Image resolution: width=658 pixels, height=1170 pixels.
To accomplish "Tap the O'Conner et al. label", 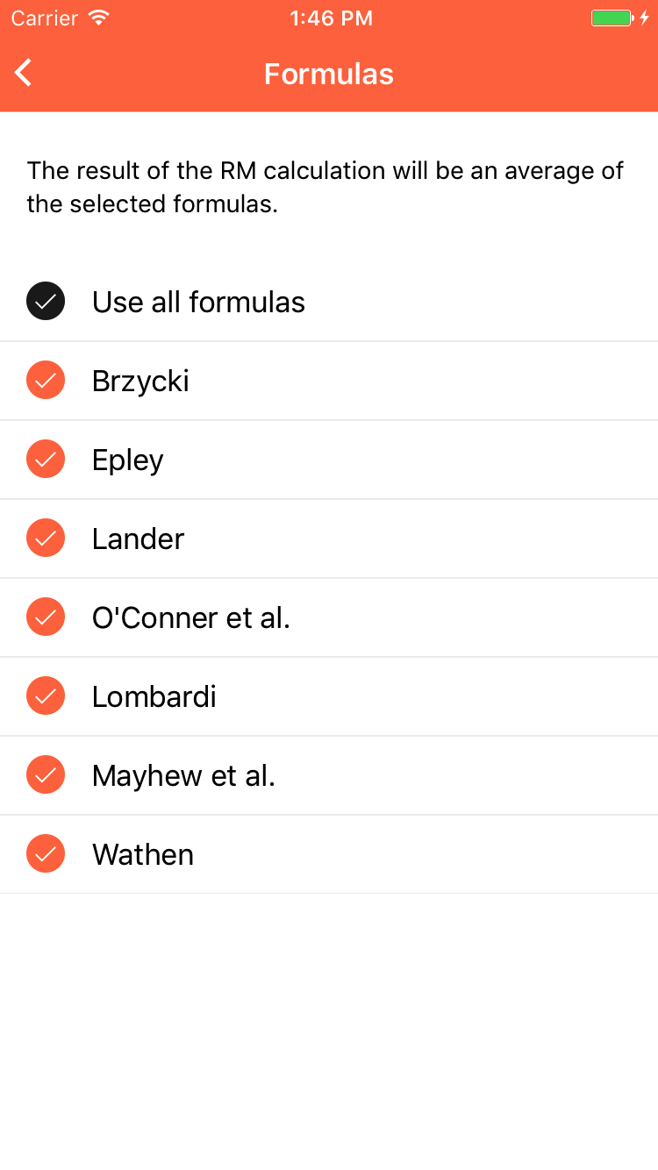I will 191,617.
